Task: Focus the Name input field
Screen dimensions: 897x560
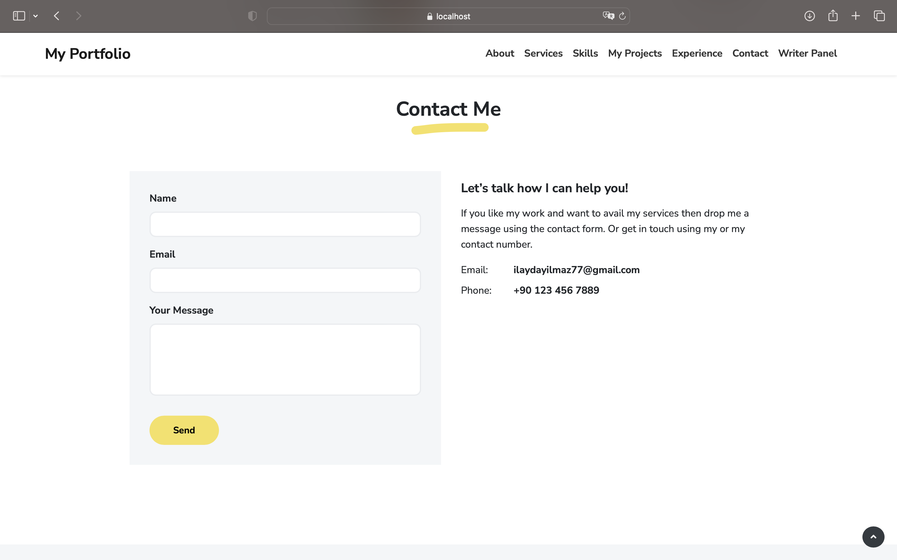Action: click(285, 224)
